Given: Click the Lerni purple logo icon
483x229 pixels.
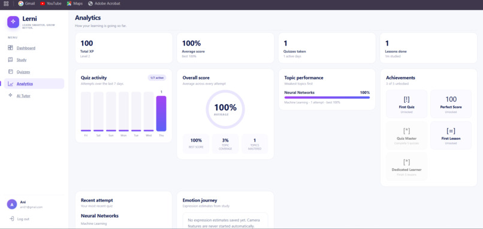Looking at the screenshot, I should (x=13, y=22).
